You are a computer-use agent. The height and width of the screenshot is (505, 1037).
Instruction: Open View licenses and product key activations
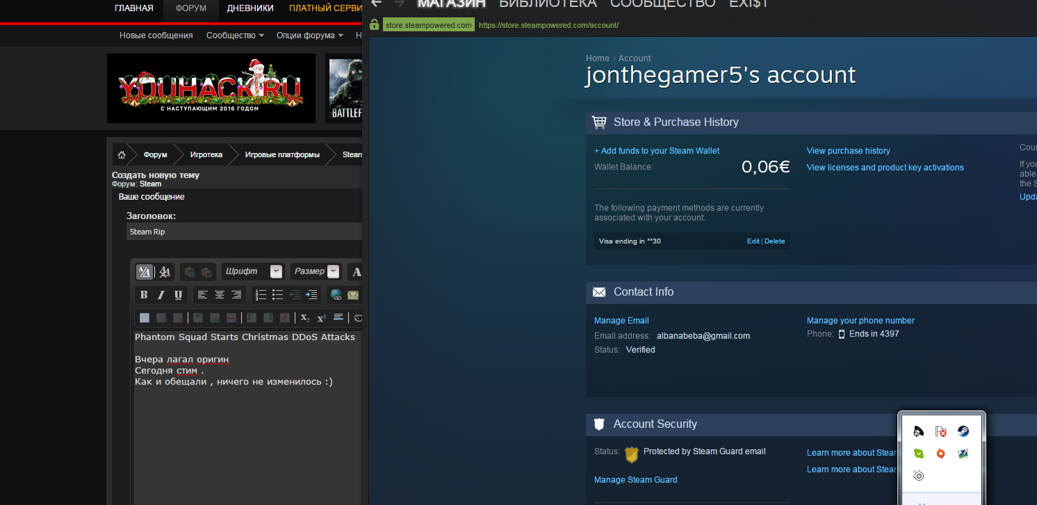(885, 168)
